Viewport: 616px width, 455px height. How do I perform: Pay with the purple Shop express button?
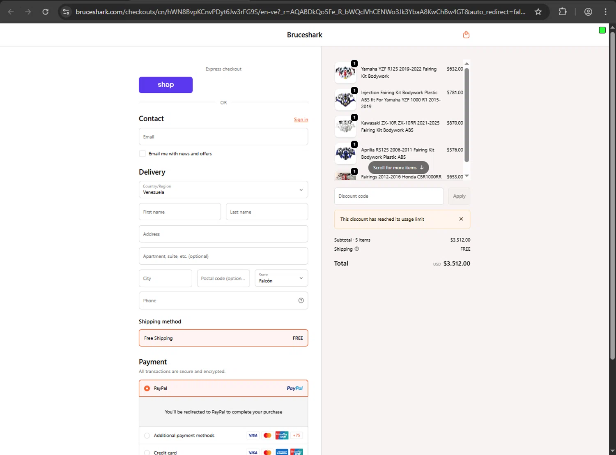tap(165, 85)
